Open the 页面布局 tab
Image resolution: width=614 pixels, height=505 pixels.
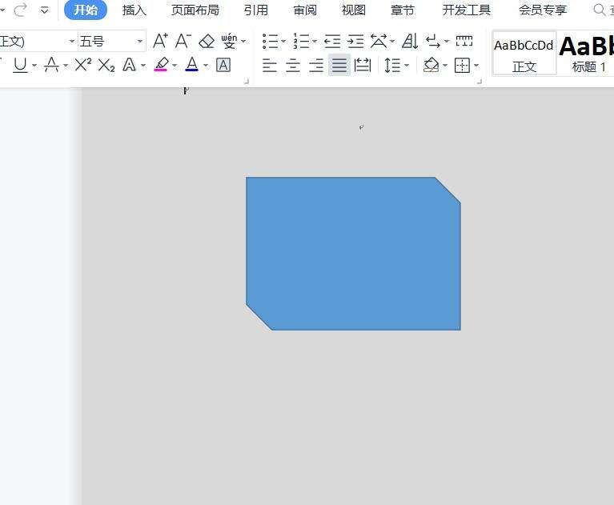click(195, 10)
